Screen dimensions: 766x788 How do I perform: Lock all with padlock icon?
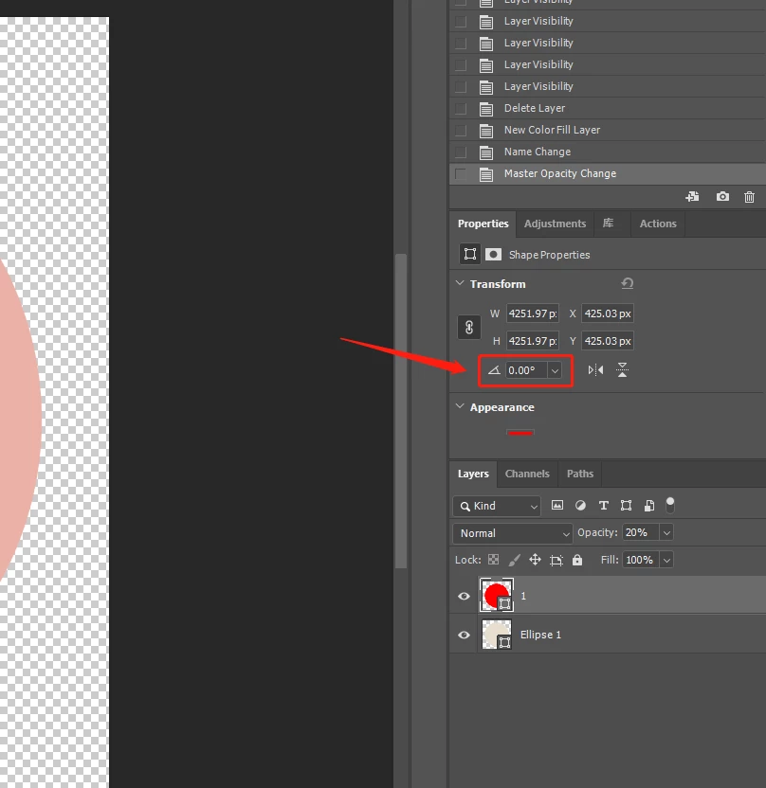577,560
